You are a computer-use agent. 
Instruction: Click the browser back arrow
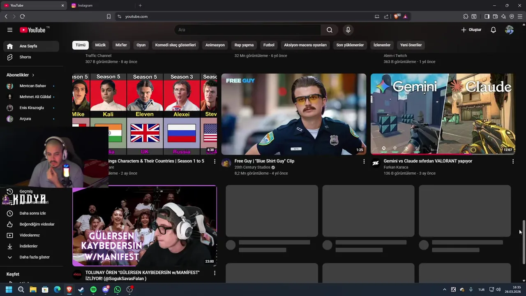coord(6,16)
